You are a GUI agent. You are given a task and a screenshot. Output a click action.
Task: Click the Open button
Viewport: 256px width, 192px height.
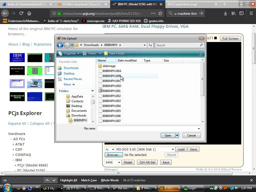click(x=168, y=135)
